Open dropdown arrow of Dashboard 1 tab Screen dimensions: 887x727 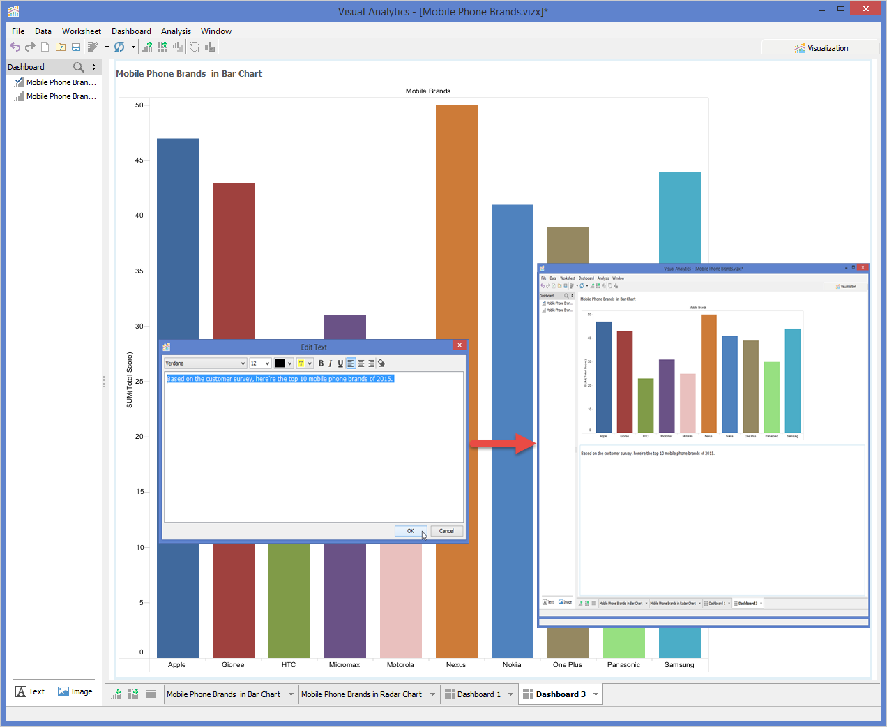point(510,694)
